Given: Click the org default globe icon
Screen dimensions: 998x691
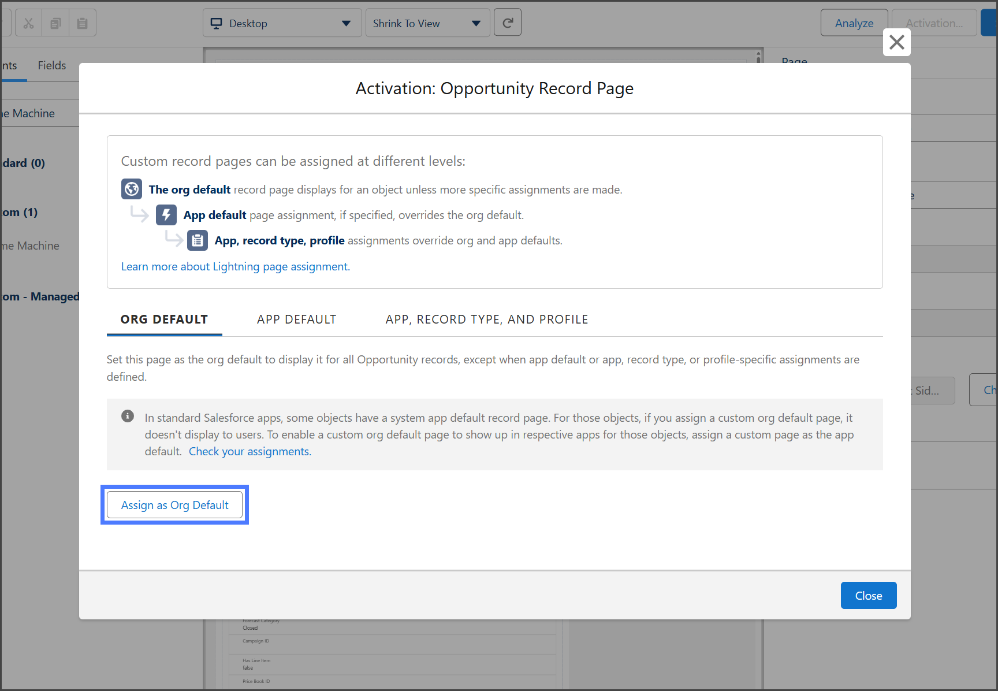Looking at the screenshot, I should click(132, 189).
